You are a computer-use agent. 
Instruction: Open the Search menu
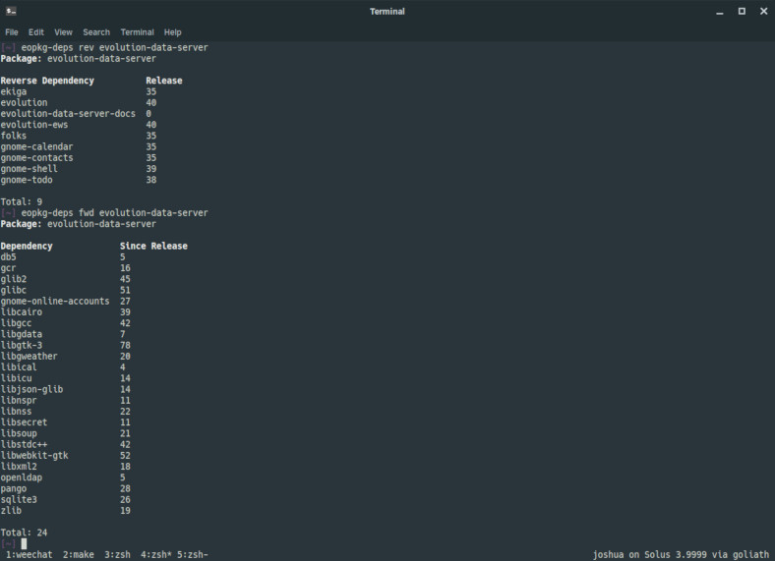[x=96, y=32]
